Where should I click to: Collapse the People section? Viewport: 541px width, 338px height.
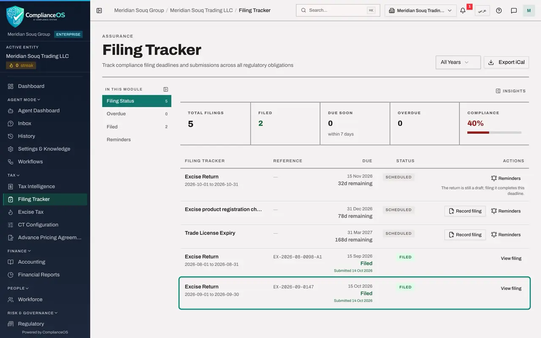tap(18, 288)
